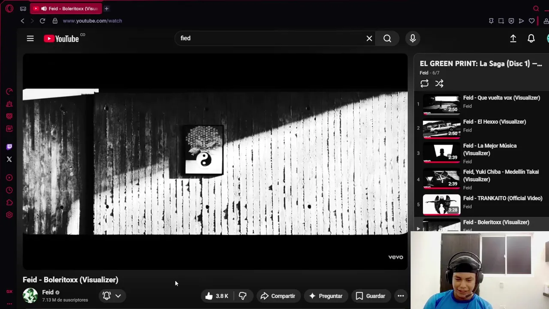Click the upload video icon
This screenshot has height=309, width=549.
[513, 38]
